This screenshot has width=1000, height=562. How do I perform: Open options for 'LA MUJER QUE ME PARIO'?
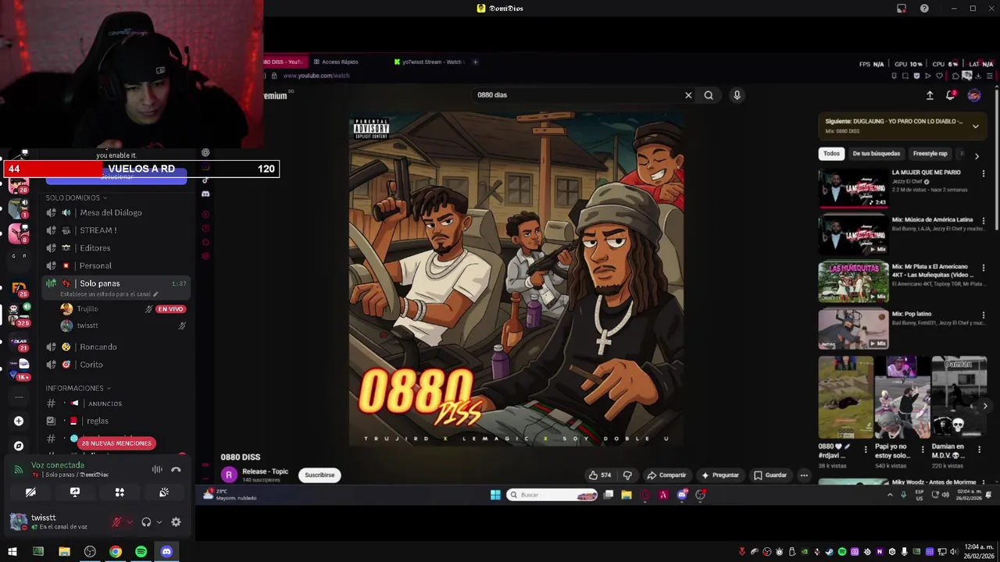(x=983, y=173)
